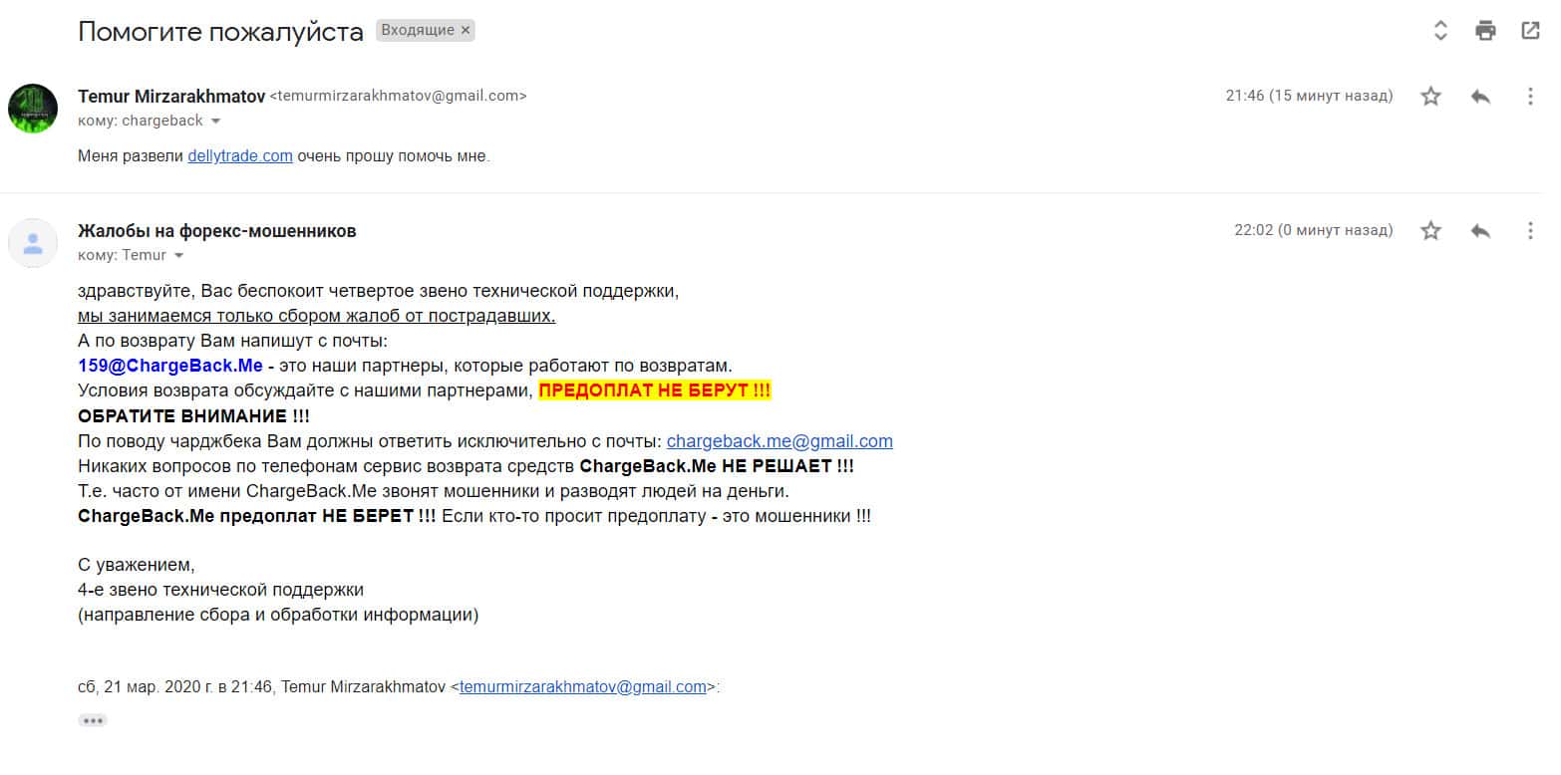
Task: Print the whole email conversation
Action: pyautogui.click(x=1485, y=30)
